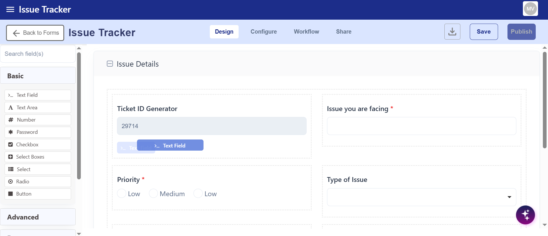Click the Save button
This screenshot has height=236, width=548.
click(483, 32)
